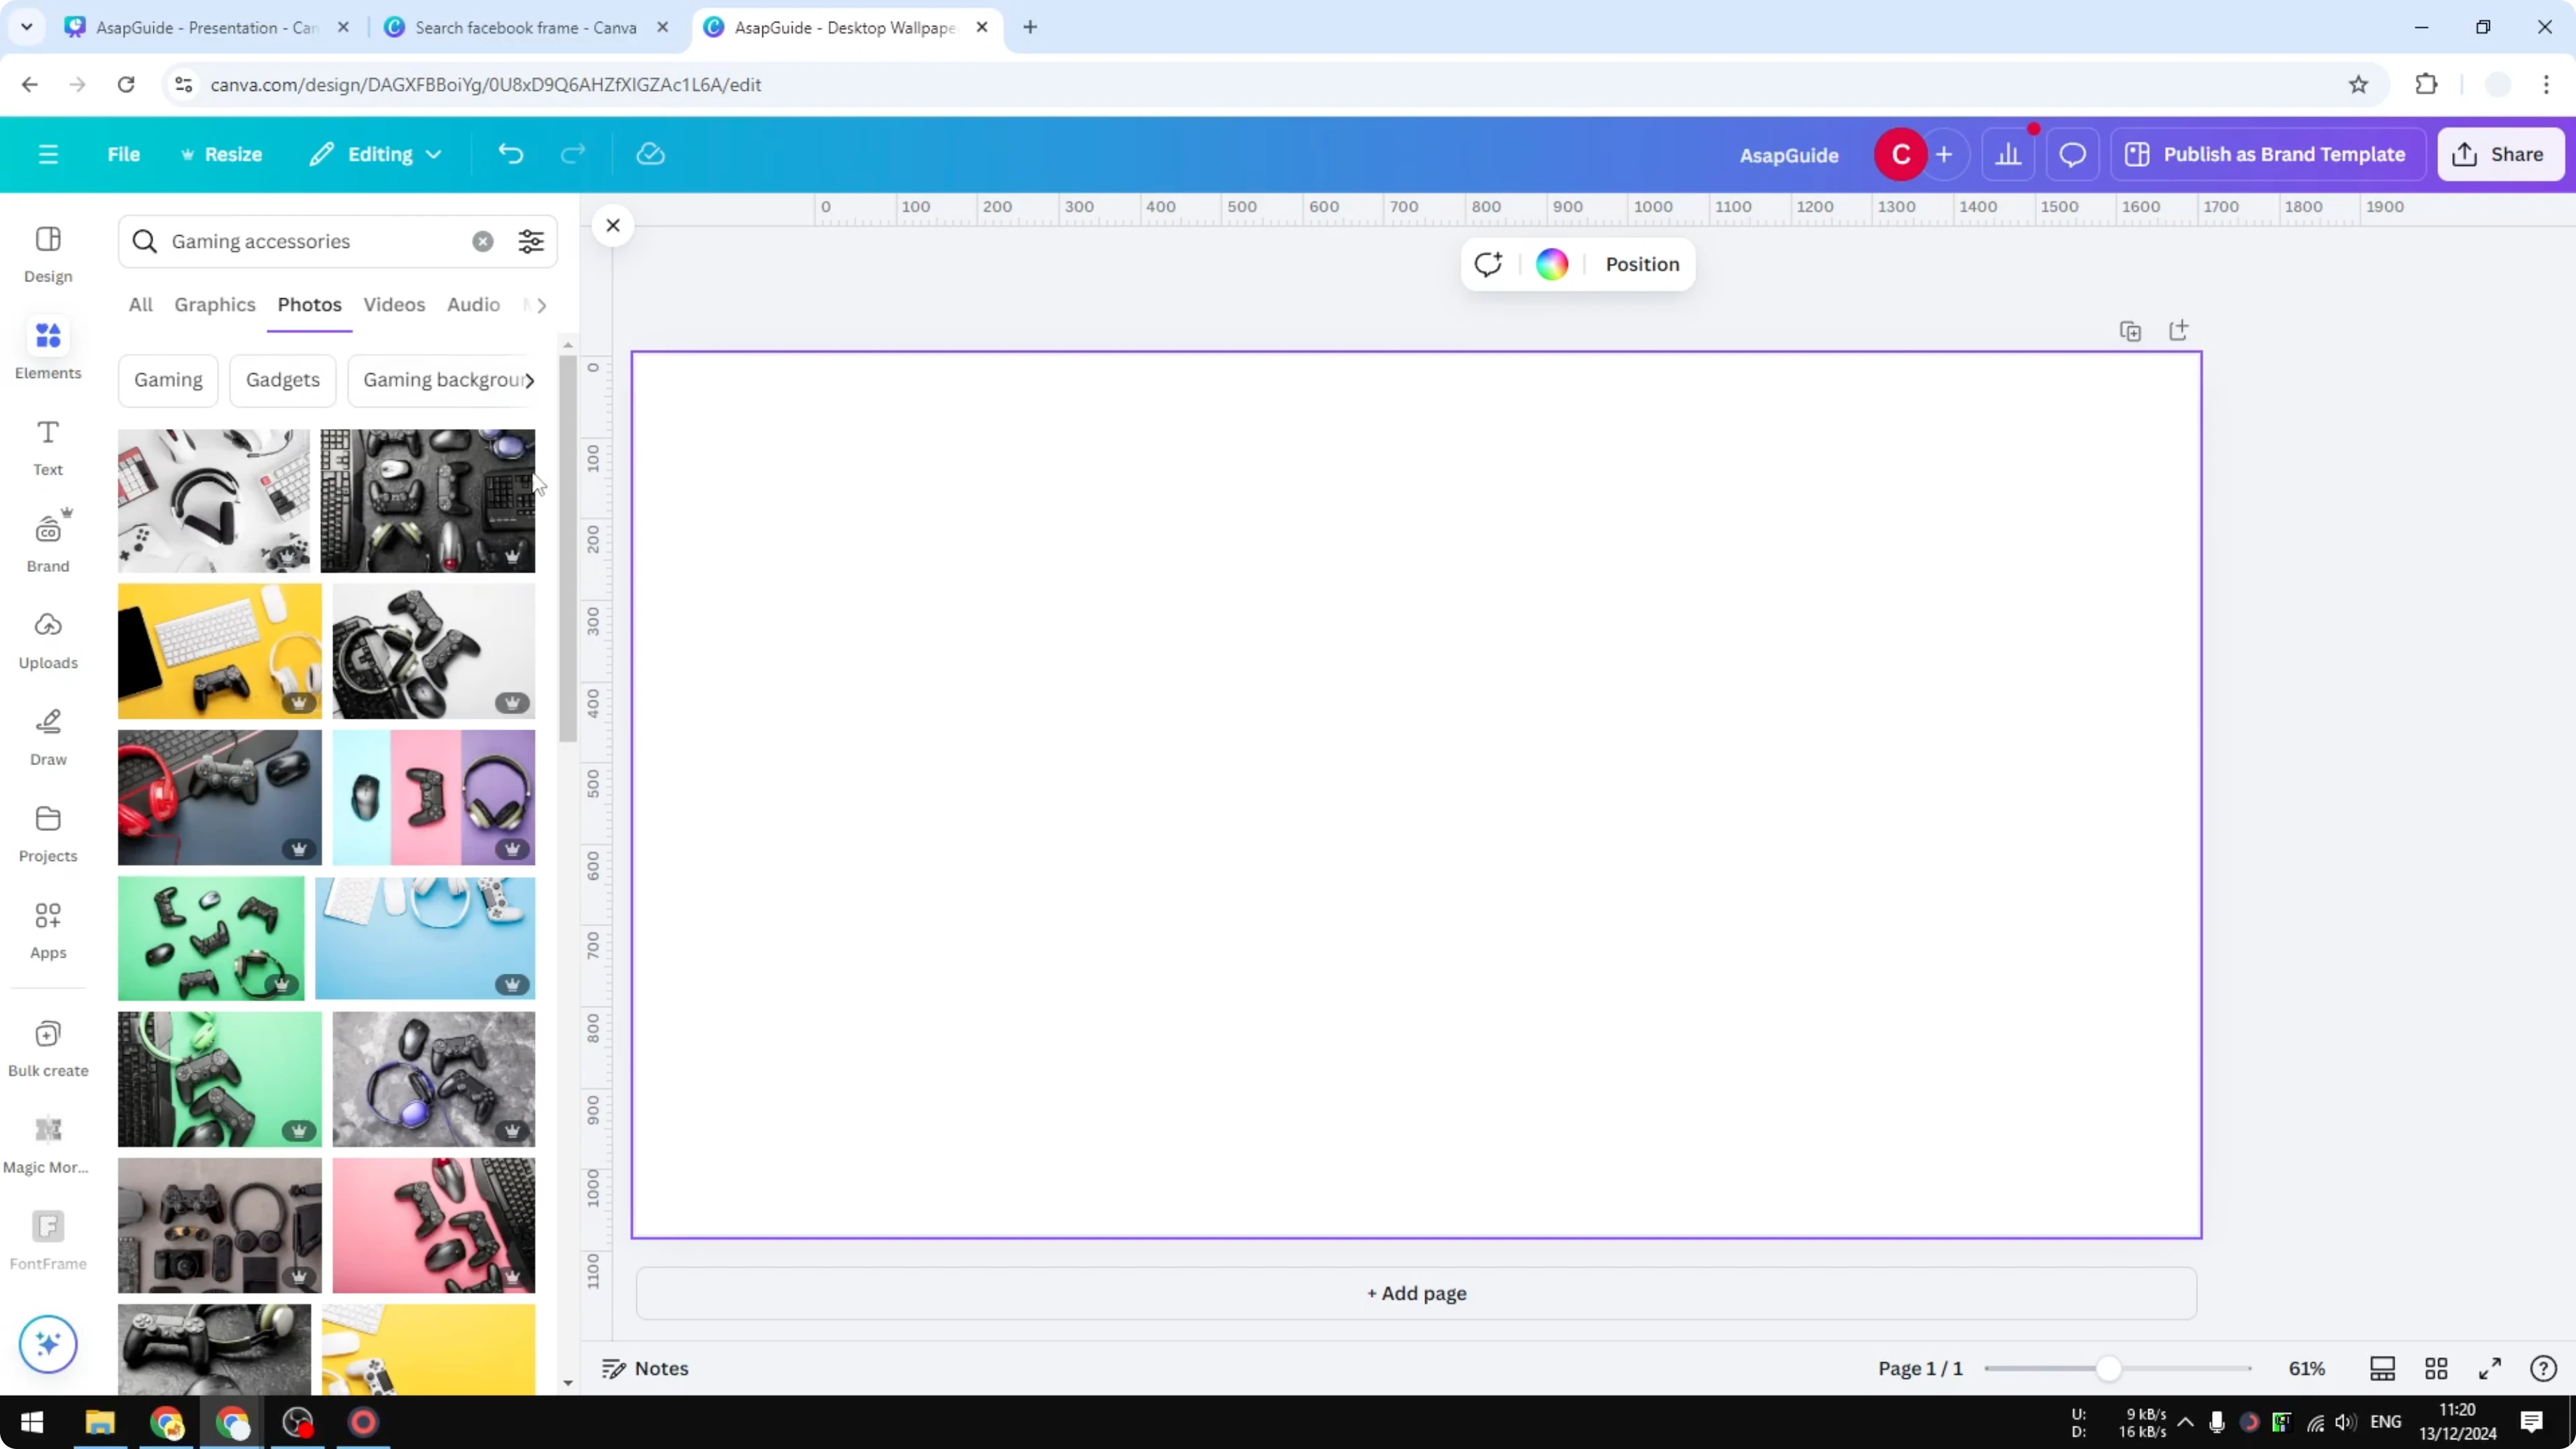Open the File menu
2576x1449 pixels.
[124, 153]
